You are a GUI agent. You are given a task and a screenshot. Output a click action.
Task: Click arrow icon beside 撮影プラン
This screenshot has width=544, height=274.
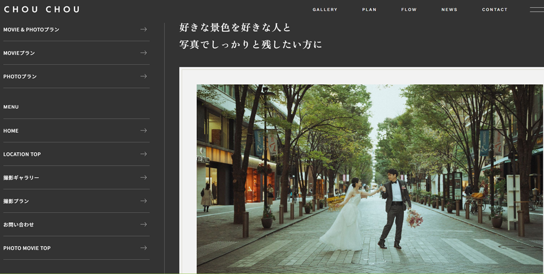(144, 201)
